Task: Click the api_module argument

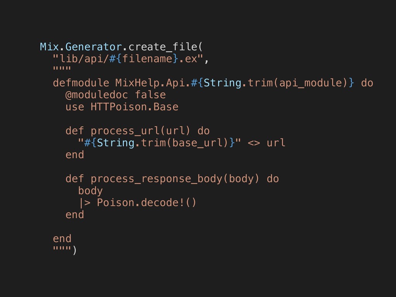Action: pyautogui.click(x=311, y=83)
